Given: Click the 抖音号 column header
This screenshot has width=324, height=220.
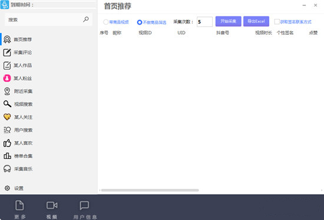Looking at the screenshot, I should (x=223, y=32).
